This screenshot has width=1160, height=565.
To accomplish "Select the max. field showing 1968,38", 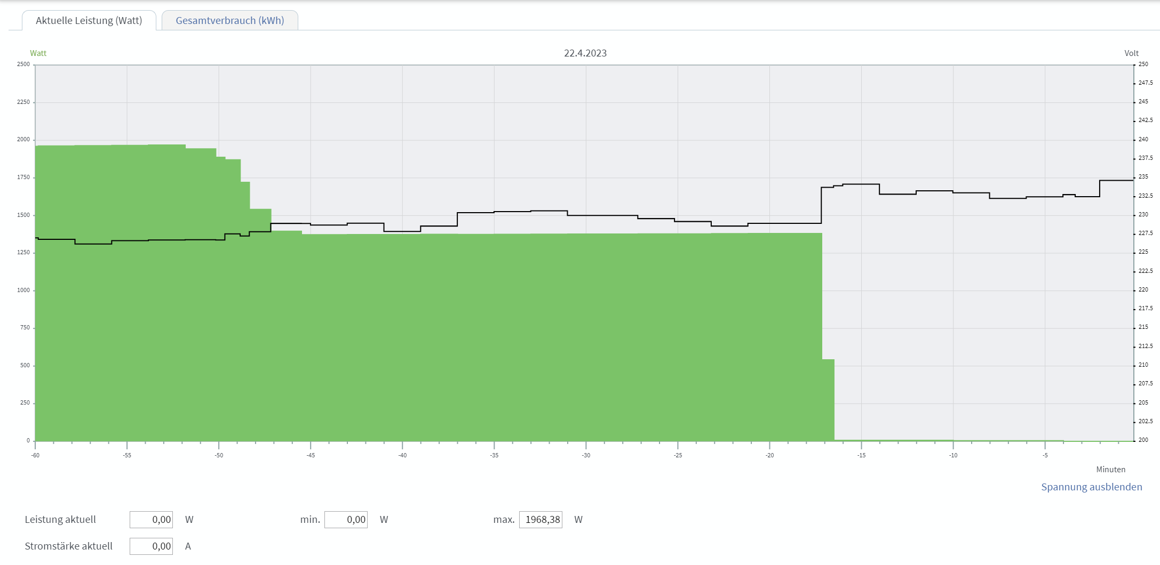I will 541,520.
